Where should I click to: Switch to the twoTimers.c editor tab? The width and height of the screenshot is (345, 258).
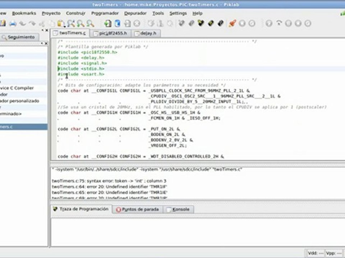[70, 33]
